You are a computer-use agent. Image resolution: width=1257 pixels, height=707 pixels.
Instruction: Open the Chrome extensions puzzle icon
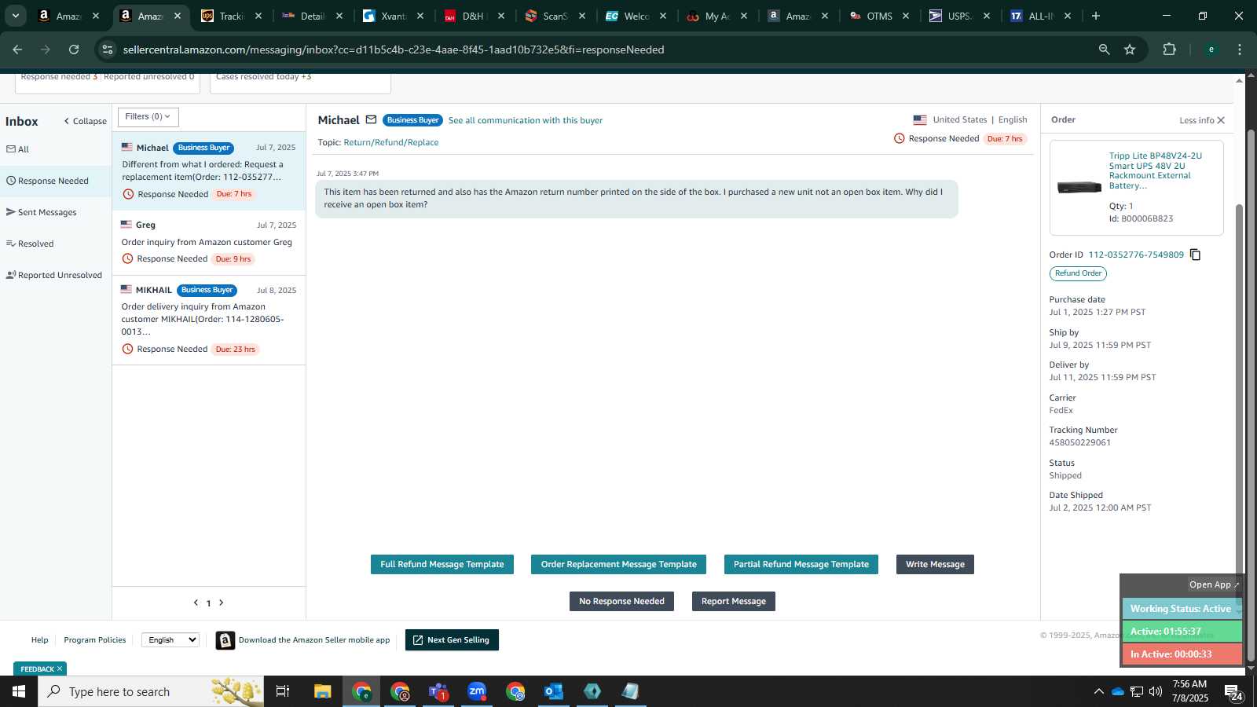coord(1169,49)
